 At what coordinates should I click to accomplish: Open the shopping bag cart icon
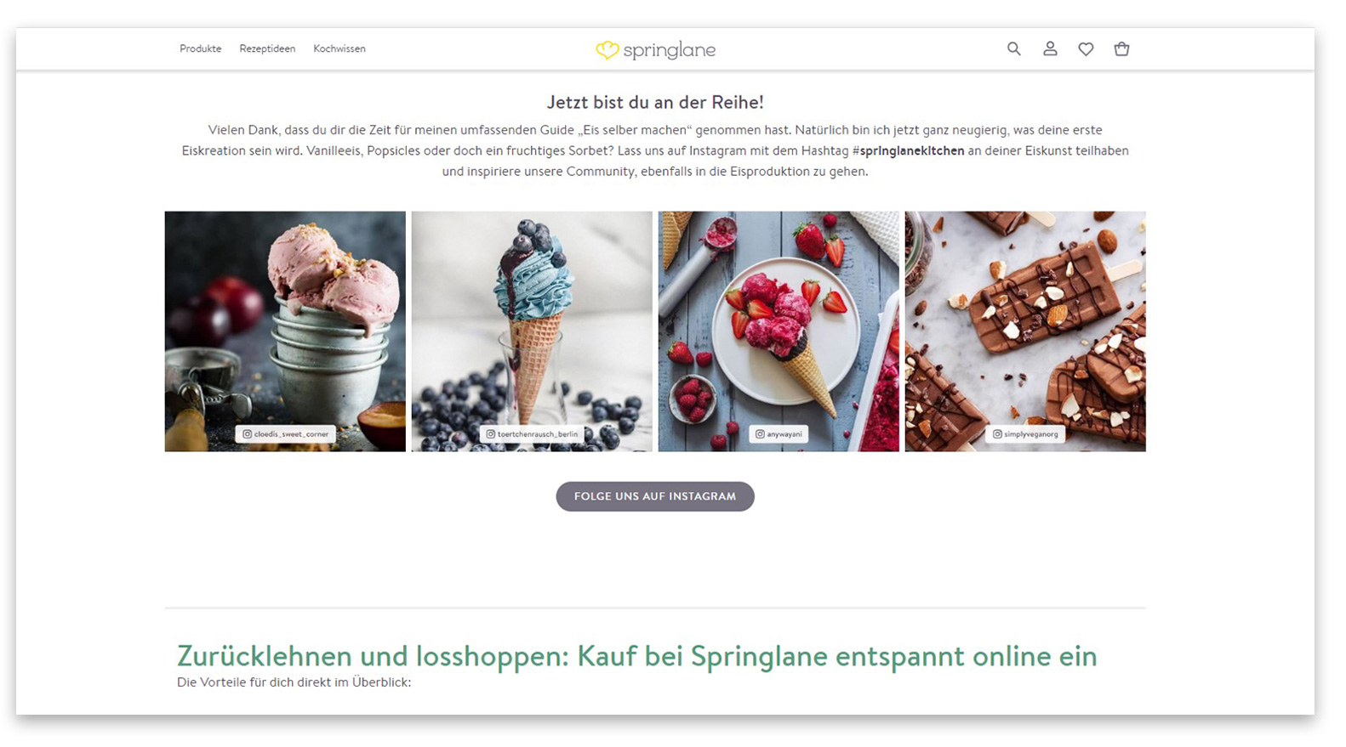tap(1121, 49)
